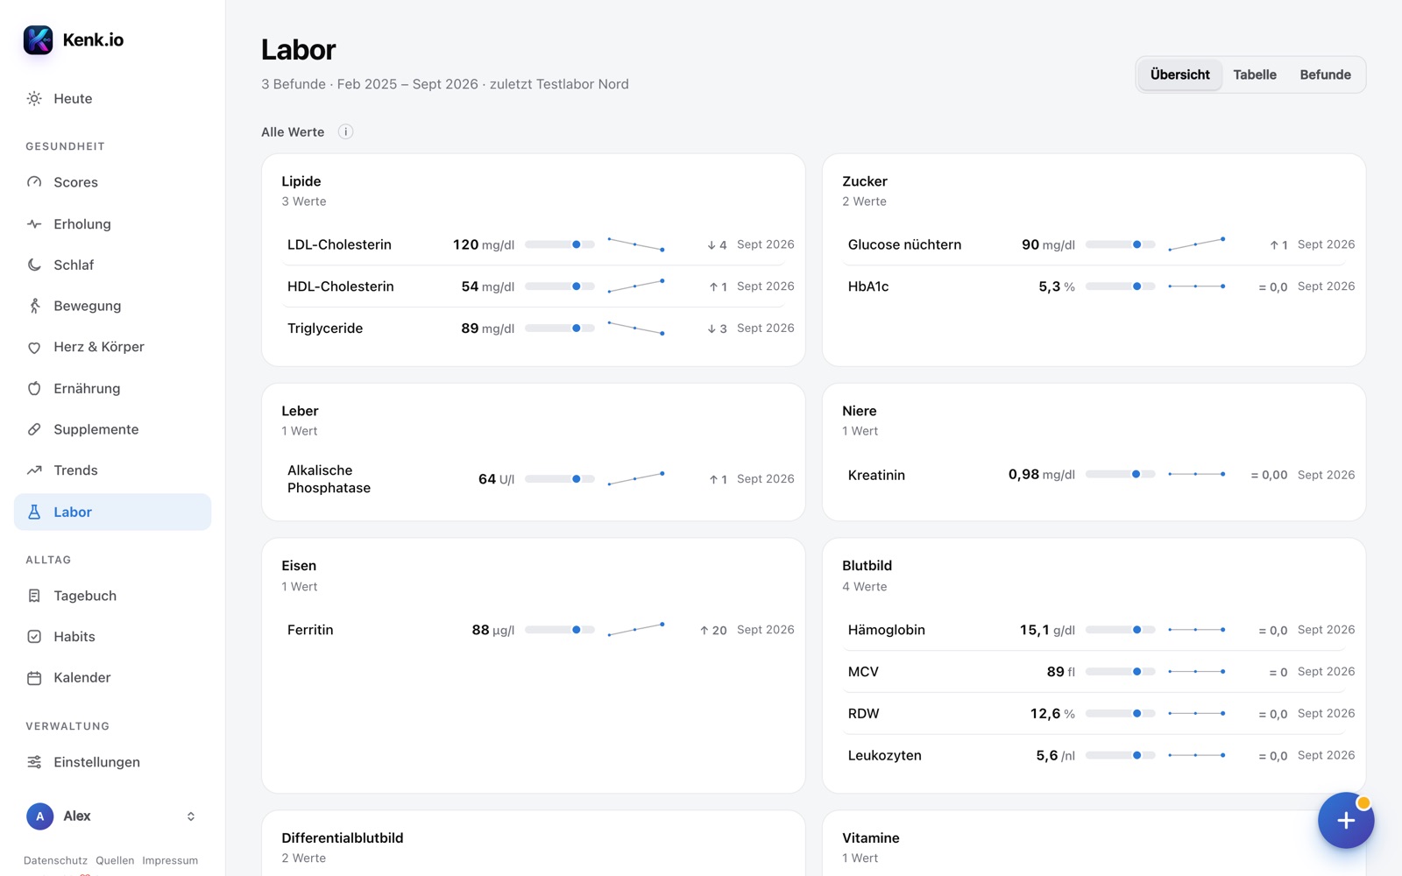
Task: Click the blue plus add button
Action: pos(1346,821)
